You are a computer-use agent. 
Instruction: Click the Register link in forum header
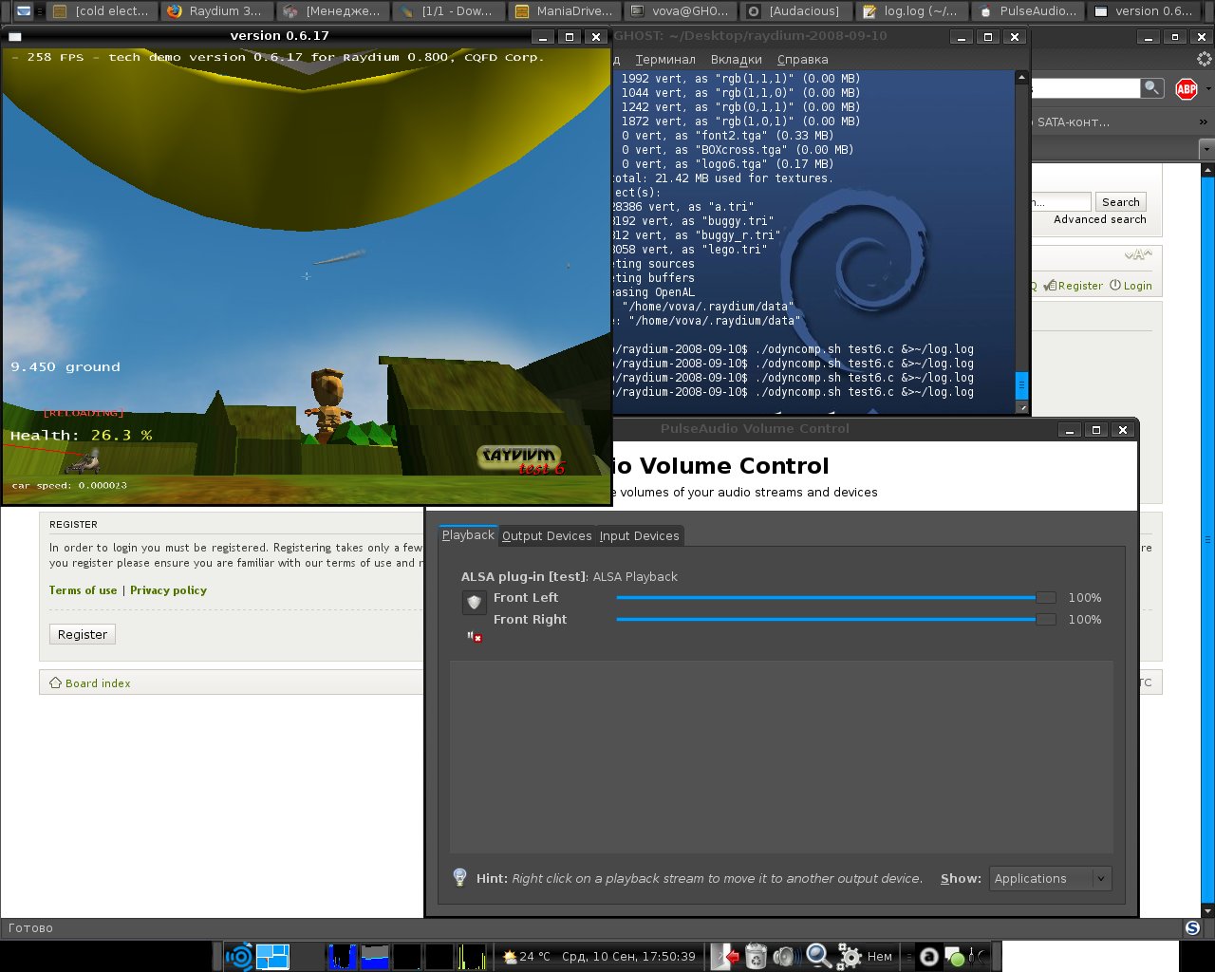coord(1074,286)
